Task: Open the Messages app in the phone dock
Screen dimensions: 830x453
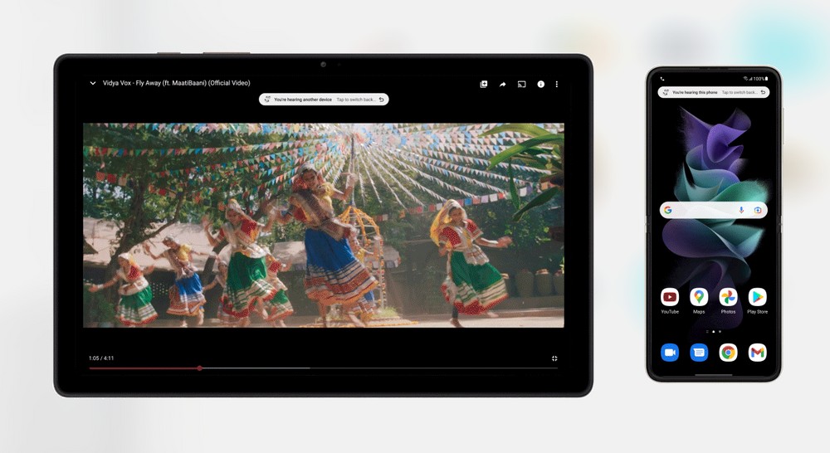Action: (x=699, y=353)
